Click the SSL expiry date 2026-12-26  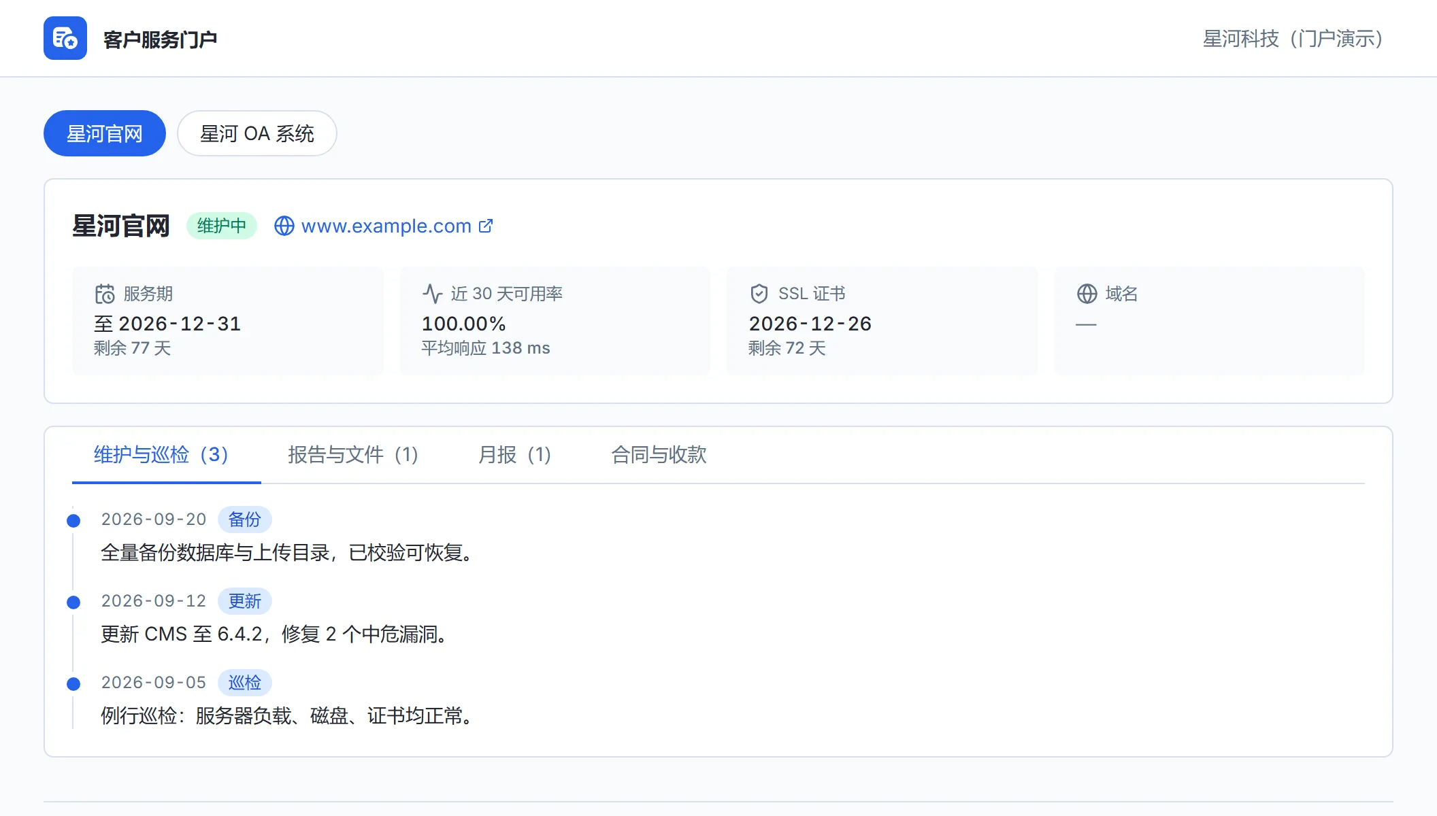click(810, 324)
